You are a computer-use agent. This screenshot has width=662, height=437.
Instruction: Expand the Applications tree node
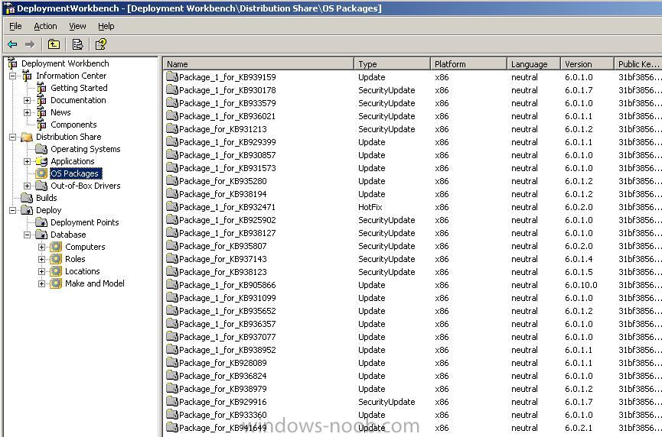[x=27, y=161]
